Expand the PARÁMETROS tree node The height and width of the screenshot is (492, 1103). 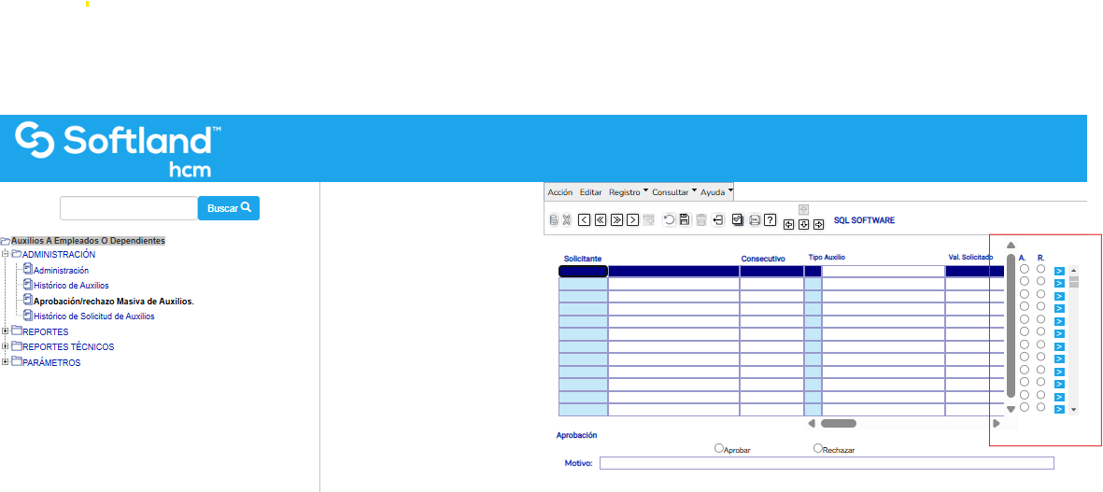[x=6, y=362]
